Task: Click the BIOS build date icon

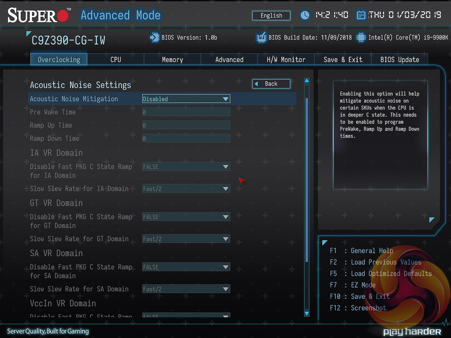Action: (262, 37)
